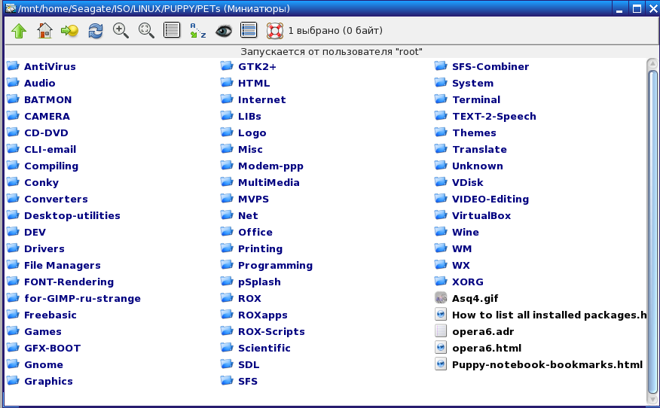Jump to the home directory
This screenshot has width=660, height=408.
[x=44, y=31]
